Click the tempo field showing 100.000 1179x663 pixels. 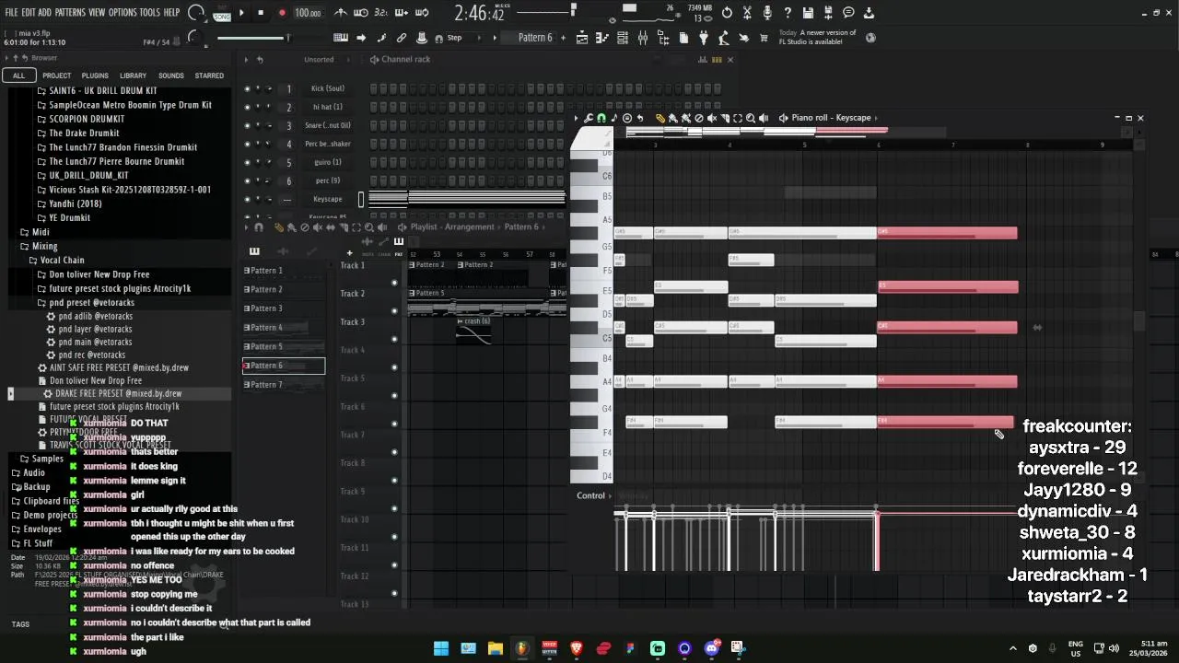tap(308, 13)
